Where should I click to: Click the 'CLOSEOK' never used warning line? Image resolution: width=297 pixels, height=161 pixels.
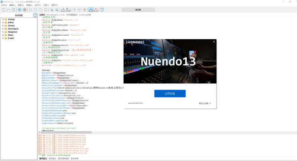point(62,144)
